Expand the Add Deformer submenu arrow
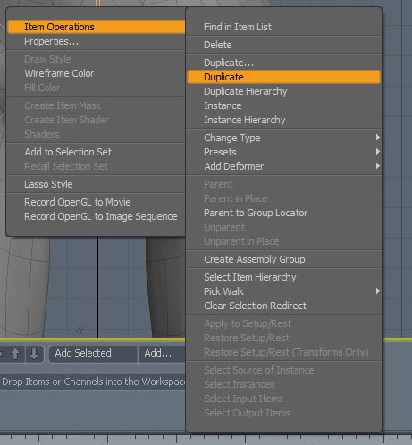 click(377, 166)
